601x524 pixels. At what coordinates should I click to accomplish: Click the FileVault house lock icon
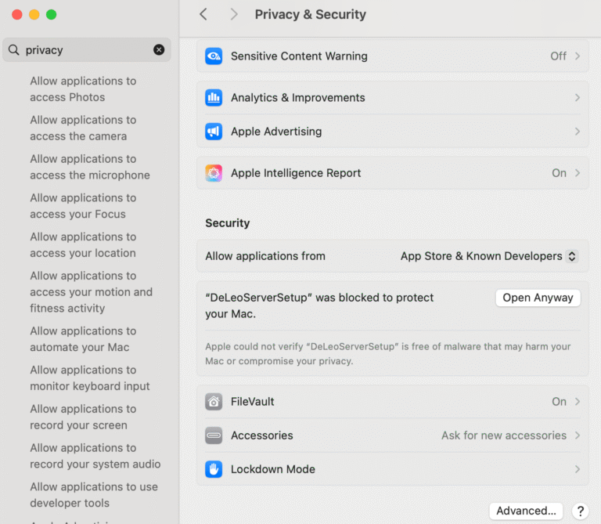pos(214,402)
